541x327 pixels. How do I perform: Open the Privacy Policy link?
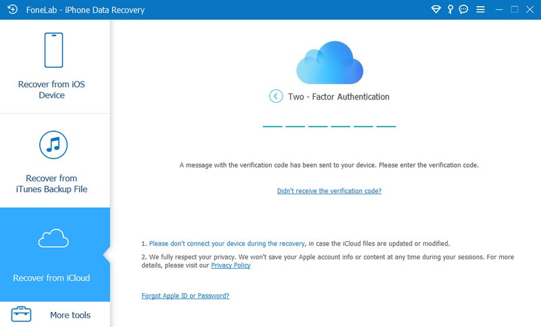tap(231, 265)
